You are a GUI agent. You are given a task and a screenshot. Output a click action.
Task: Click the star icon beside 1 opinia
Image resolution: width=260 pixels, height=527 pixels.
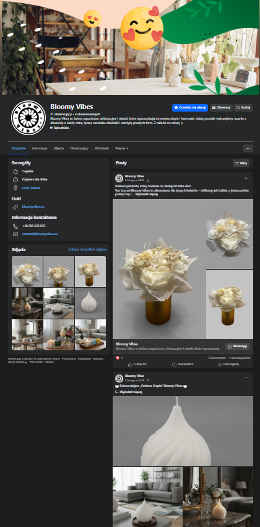(x=15, y=171)
